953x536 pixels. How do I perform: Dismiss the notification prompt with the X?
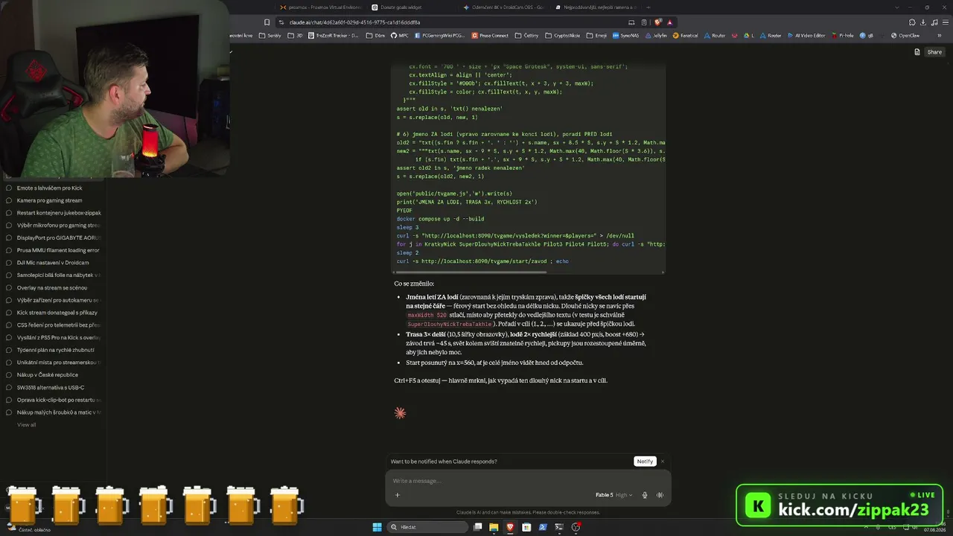(663, 462)
